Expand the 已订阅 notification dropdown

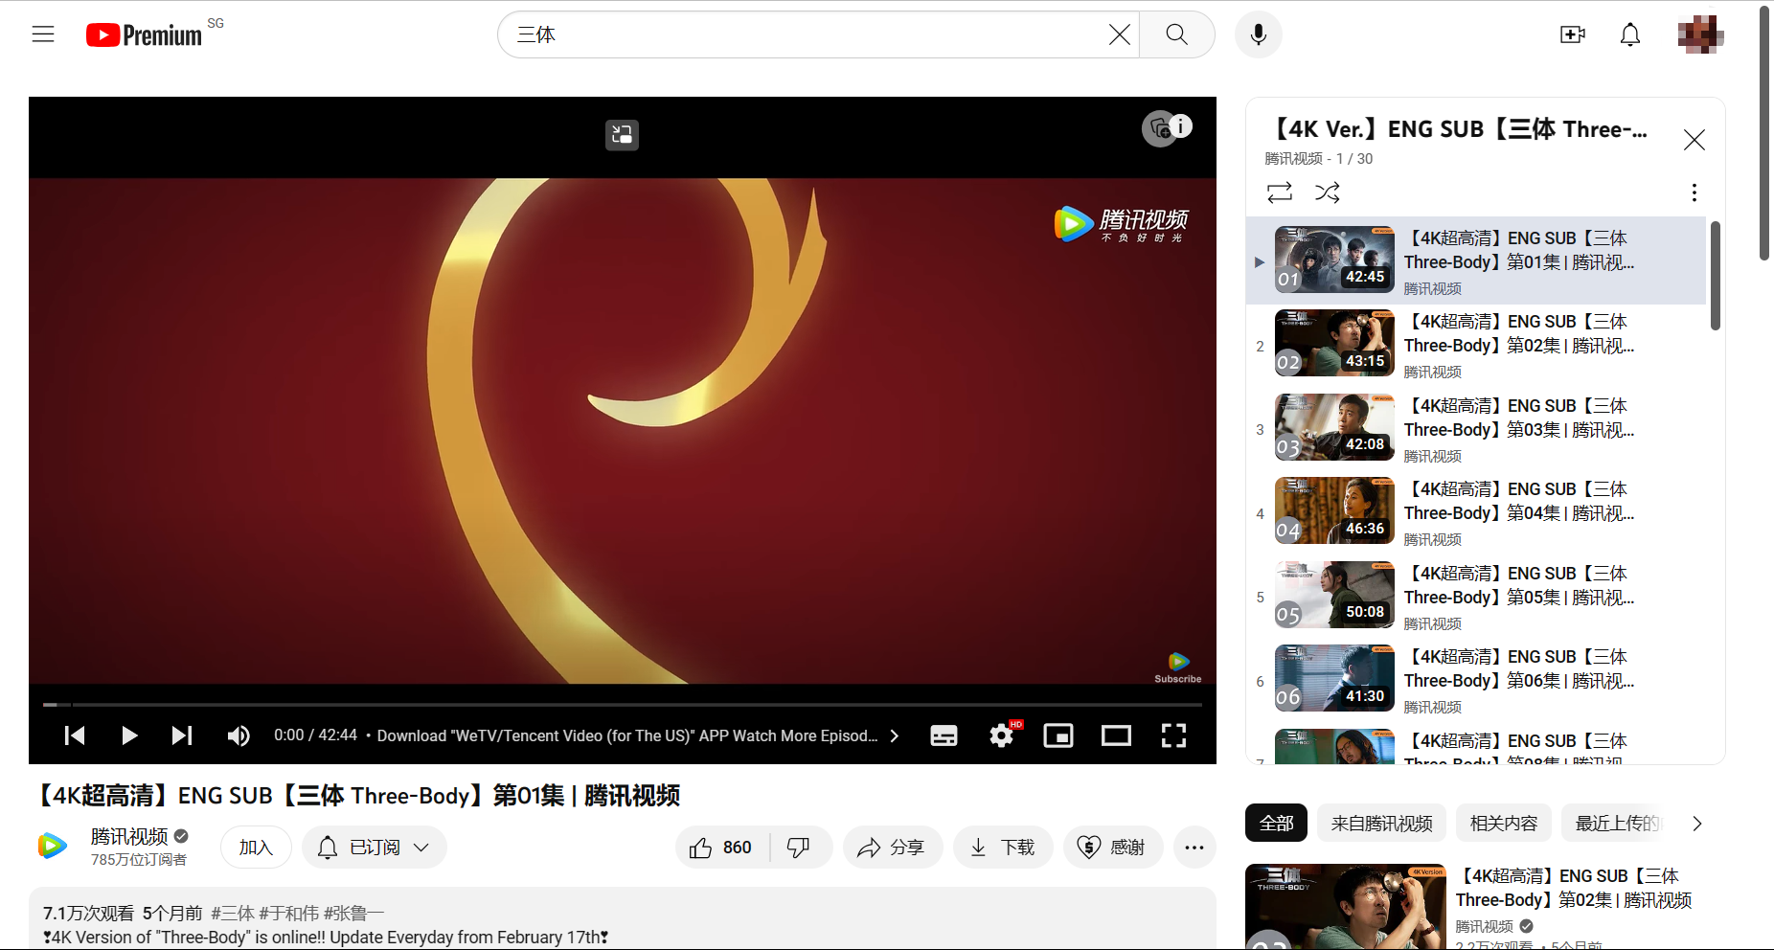tap(375, 848)
